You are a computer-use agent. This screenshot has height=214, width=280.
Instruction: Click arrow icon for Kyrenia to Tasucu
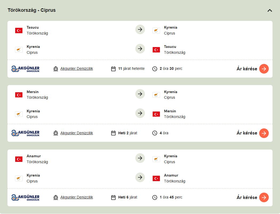point(140,49)
